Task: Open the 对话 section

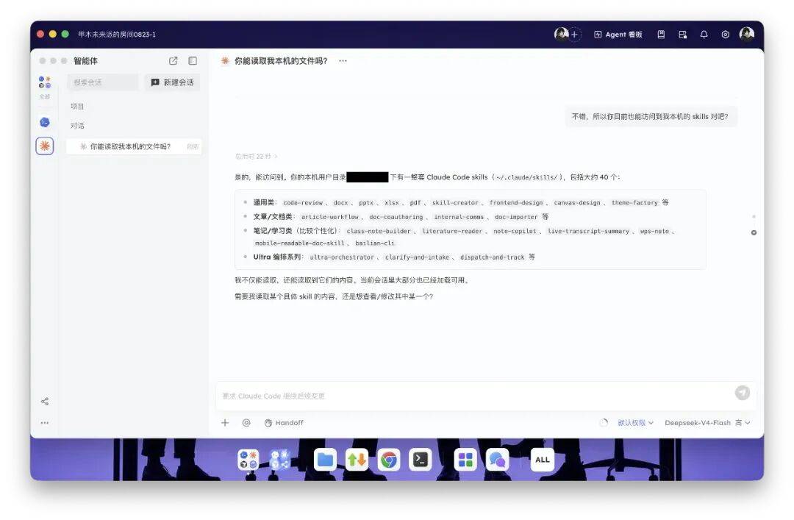Action: point(77,126)
